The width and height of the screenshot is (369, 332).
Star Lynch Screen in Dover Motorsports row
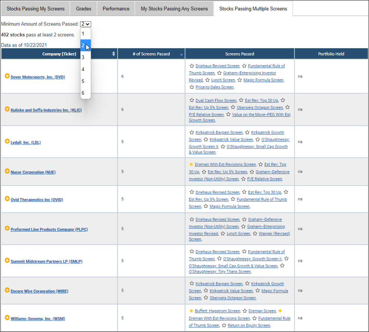point(207,80)
